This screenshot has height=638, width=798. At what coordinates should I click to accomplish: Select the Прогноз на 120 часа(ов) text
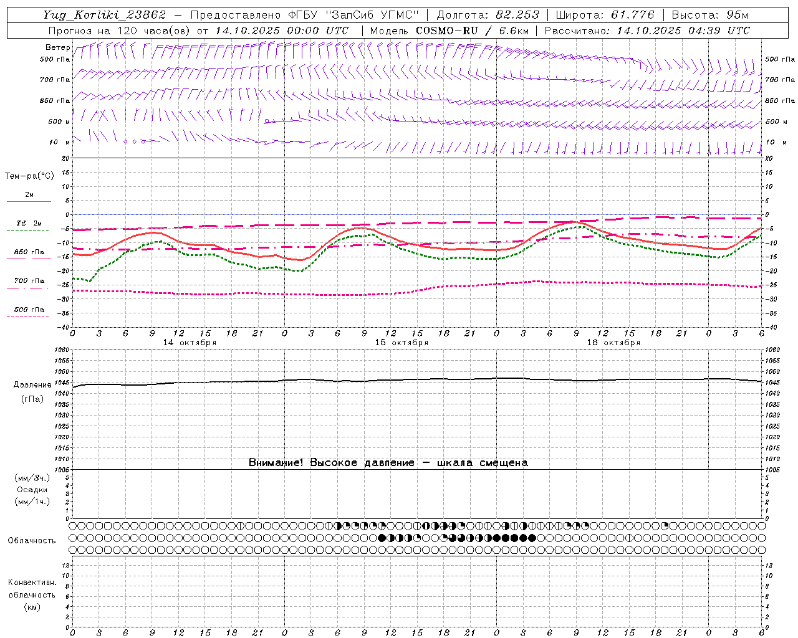tap(120, 31)
